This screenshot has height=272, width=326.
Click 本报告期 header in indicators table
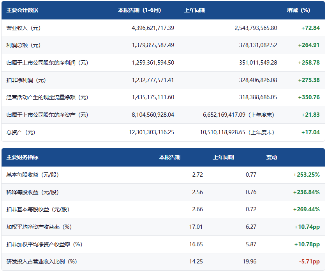(x=170, y=157)
